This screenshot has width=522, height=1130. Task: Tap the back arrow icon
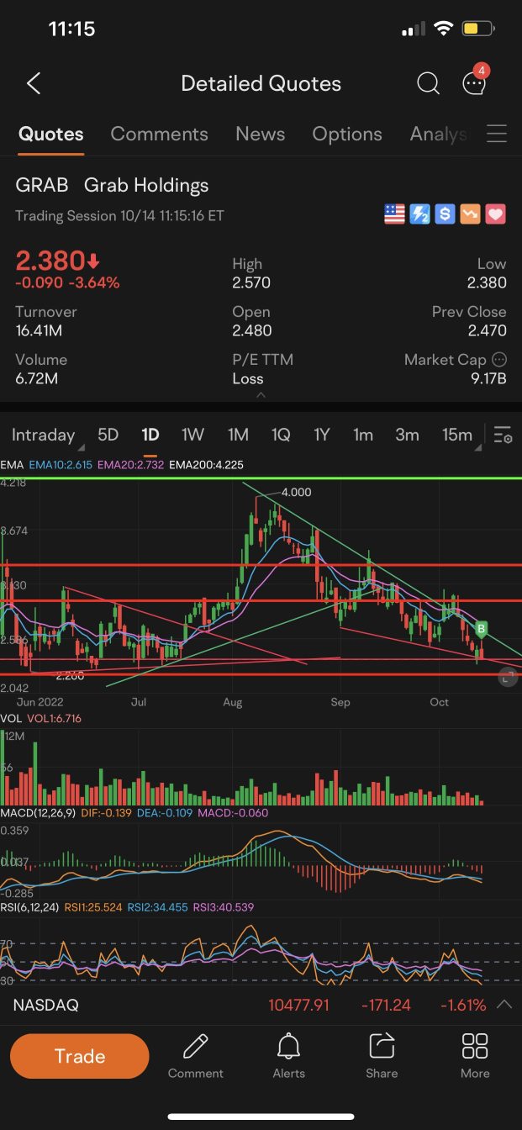pyautogui.click(x=34, y=83)
